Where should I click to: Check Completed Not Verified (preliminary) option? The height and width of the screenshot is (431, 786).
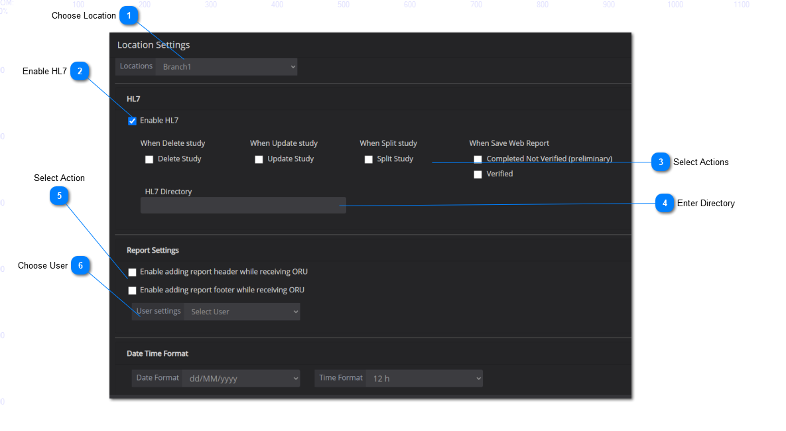point(478,159)
